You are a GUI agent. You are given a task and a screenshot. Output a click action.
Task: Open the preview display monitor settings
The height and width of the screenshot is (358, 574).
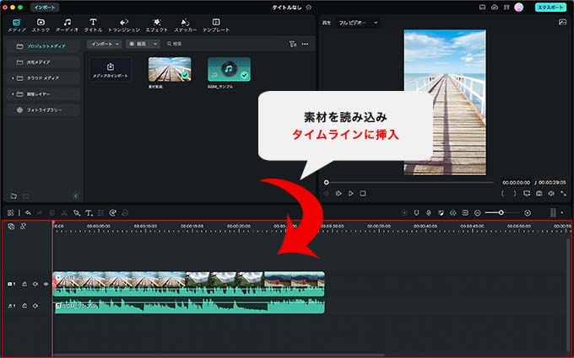[527, 194]
